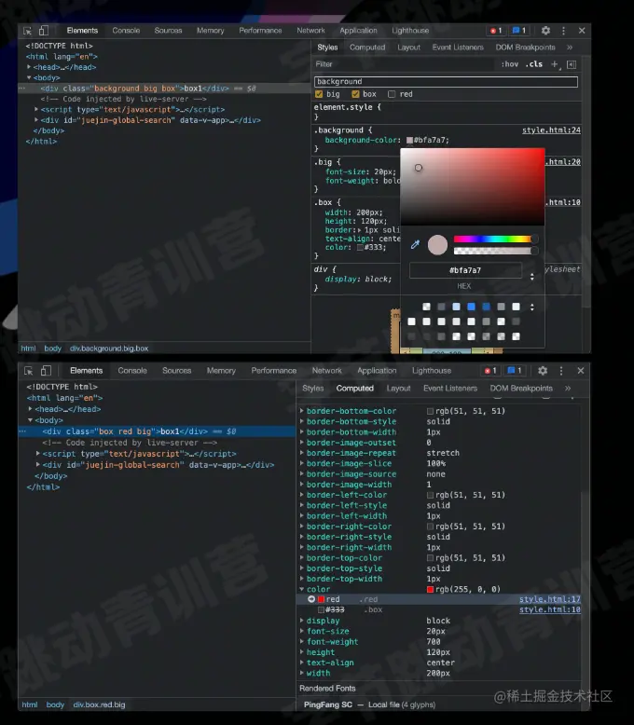Expand head element in upper DOM tree
The height and width of the screenshot is (725, 634).
click(x=29, y=67)
